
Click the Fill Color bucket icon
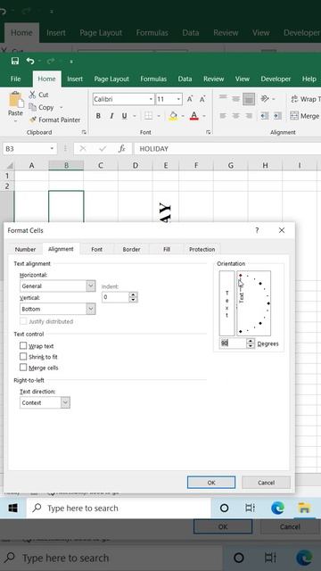[173, 116]
